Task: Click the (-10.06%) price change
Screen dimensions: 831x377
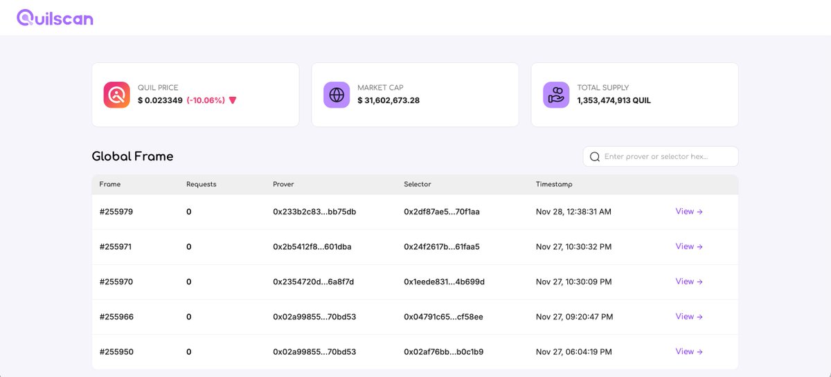Action: [x=206, y=100]
